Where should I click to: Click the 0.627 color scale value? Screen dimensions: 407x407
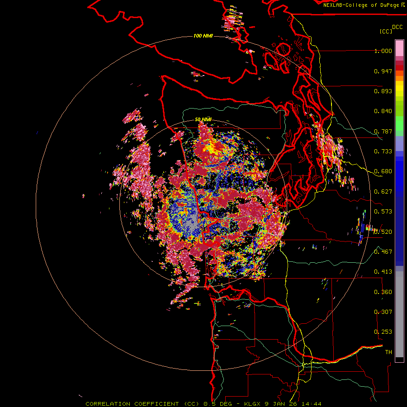[383, 192]
